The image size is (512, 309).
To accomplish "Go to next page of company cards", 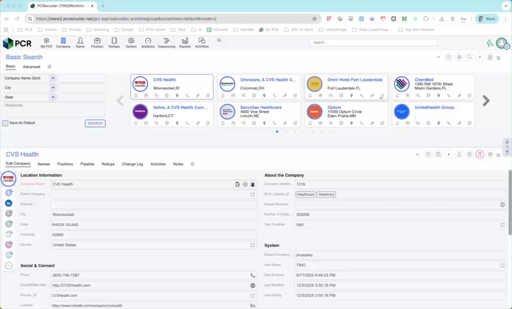I will (486, 100).
